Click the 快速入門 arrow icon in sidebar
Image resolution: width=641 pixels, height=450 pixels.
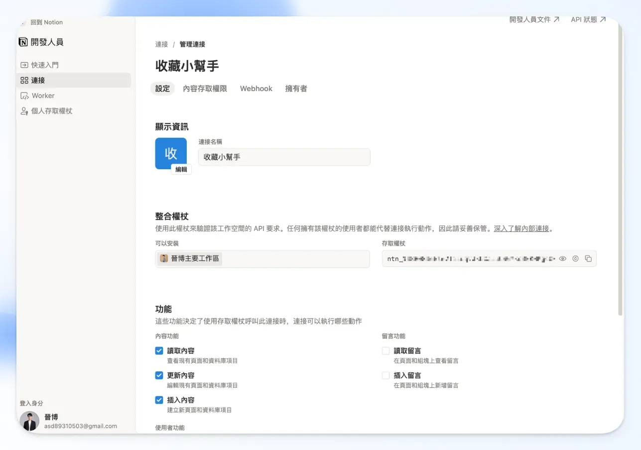coord(24,65)
